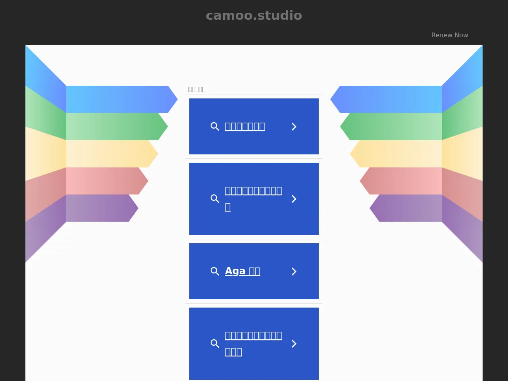Click the camoo.studio domain title

[254, 15]
